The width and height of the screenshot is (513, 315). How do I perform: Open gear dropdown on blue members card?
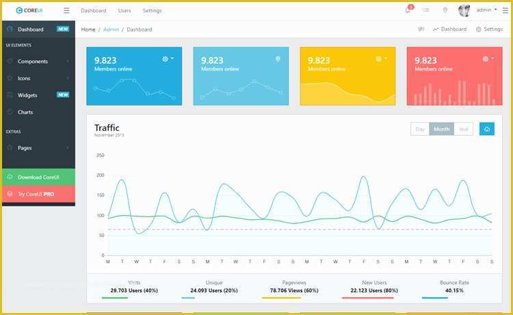pos(168,59)
